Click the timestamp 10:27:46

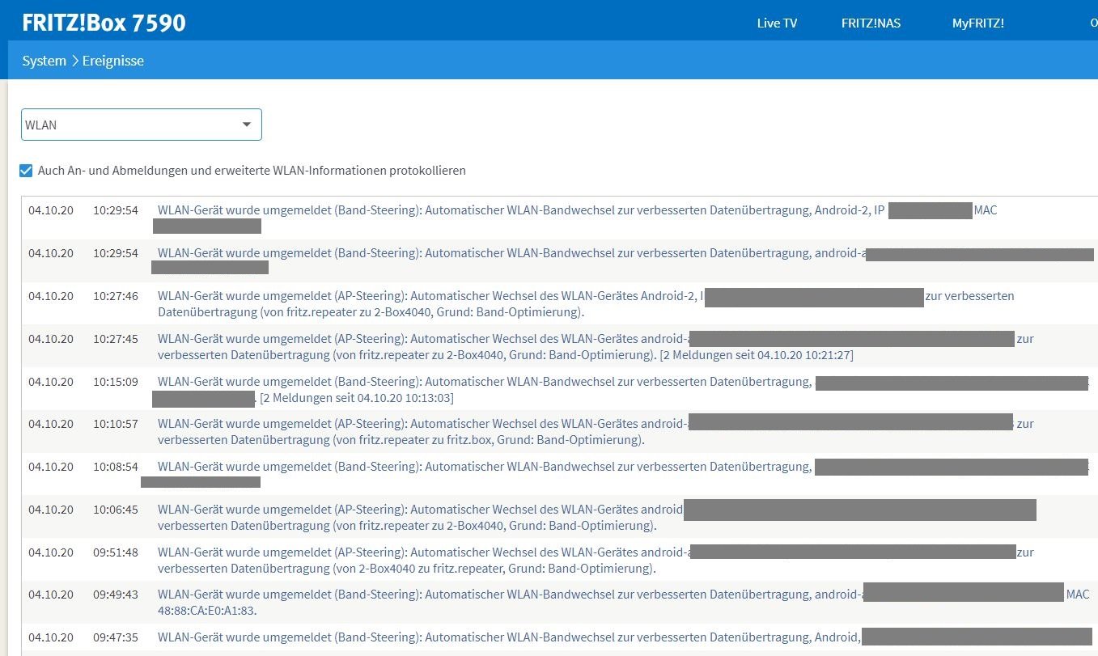pyautogui.click(x=116, y=296)
